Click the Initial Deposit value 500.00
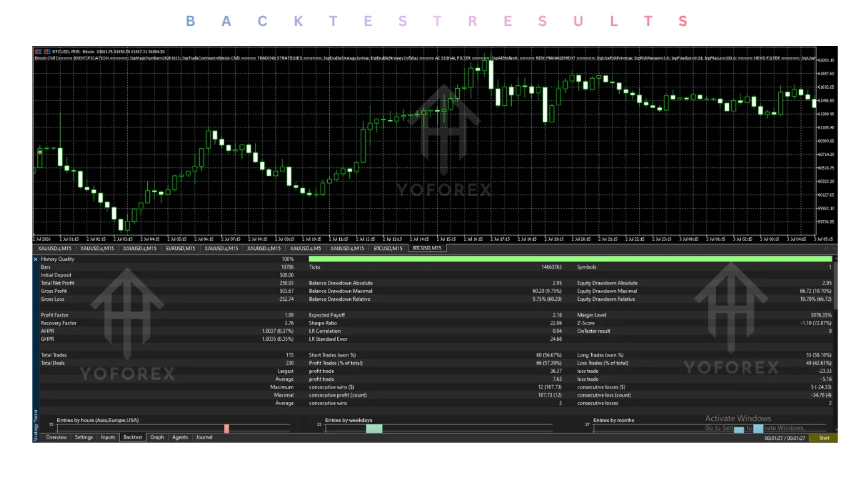This screenshot has width=853, height=480. coord(287,275)
